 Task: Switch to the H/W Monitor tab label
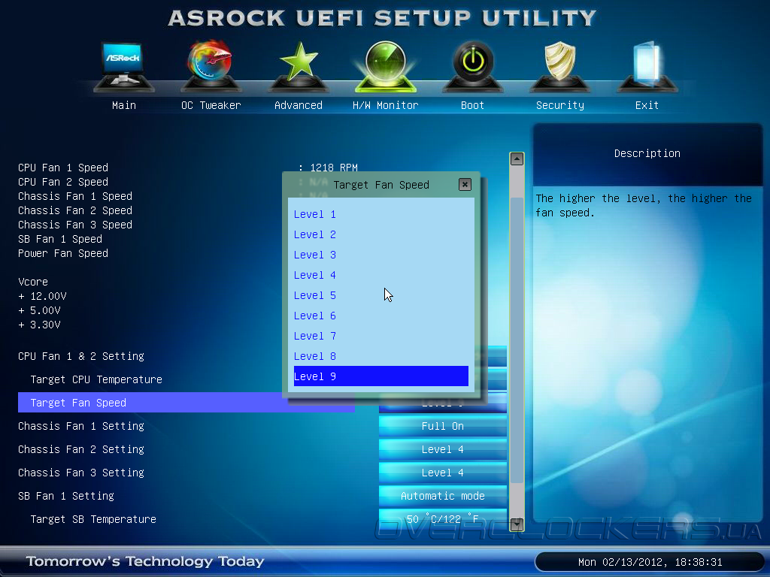point(386,105)
